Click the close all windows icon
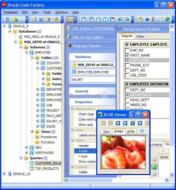Image resolution: width=176 pixels, height=190 pixels. tap(112, 19)
